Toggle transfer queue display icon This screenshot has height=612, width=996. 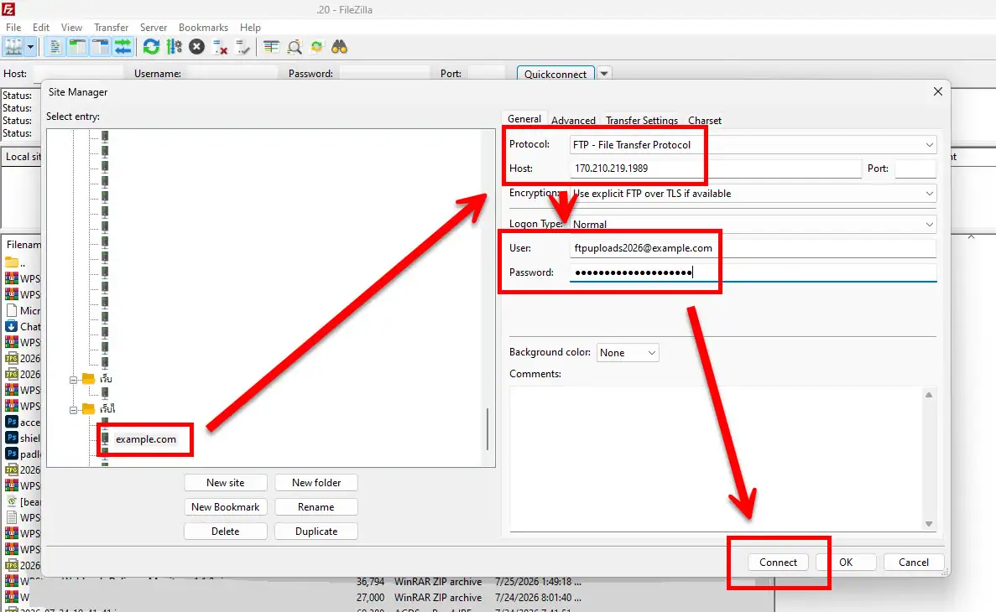click(123, 47)
